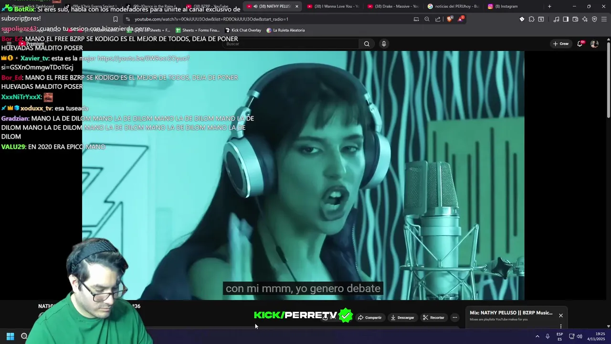611x344 pixels.
Task: Click the Descargar button
Action: [402, 317]
